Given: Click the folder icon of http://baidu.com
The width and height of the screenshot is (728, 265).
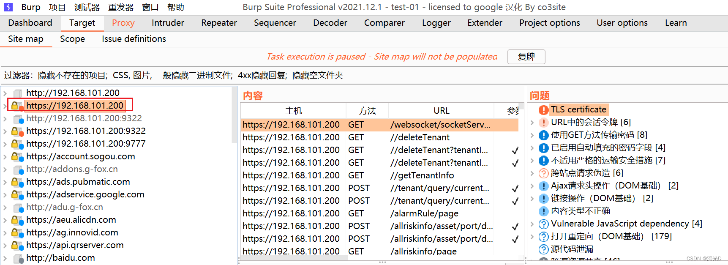Looking at the screenshot, I should [18, 258].
